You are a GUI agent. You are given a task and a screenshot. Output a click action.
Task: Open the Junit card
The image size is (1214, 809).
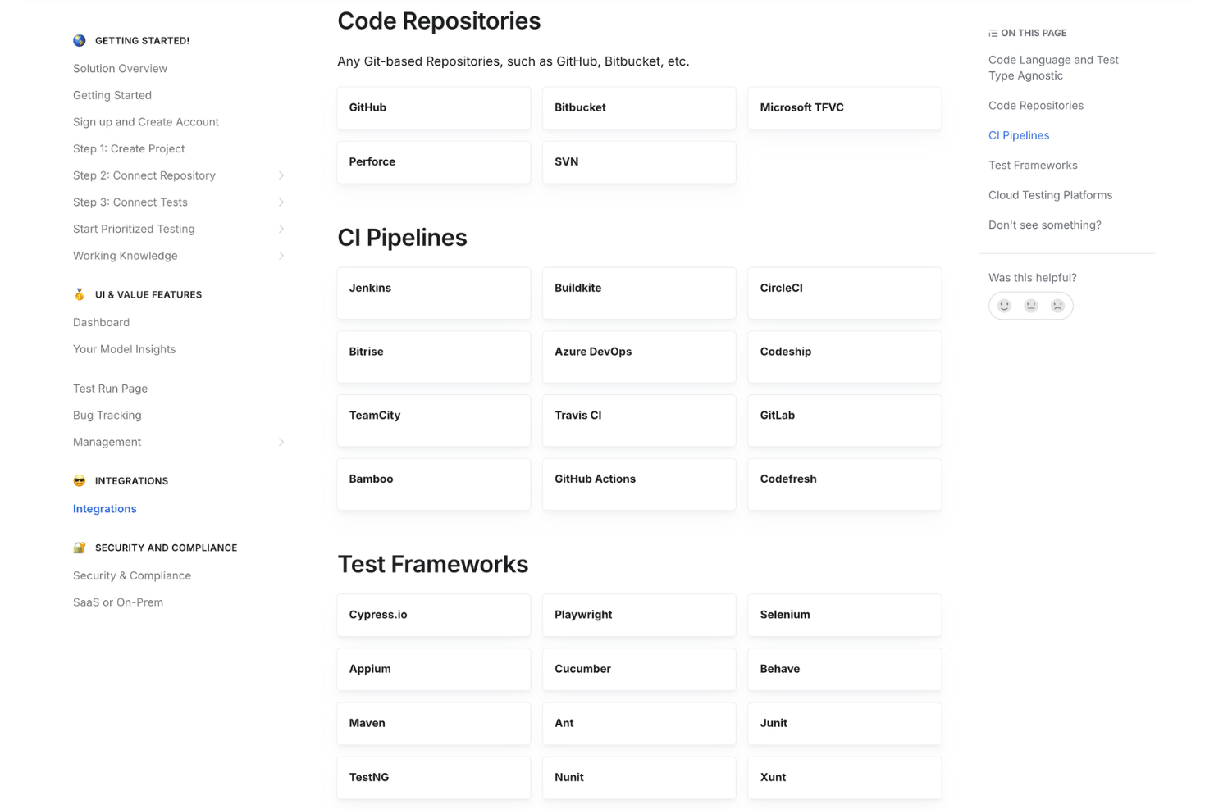click(845, 724)
